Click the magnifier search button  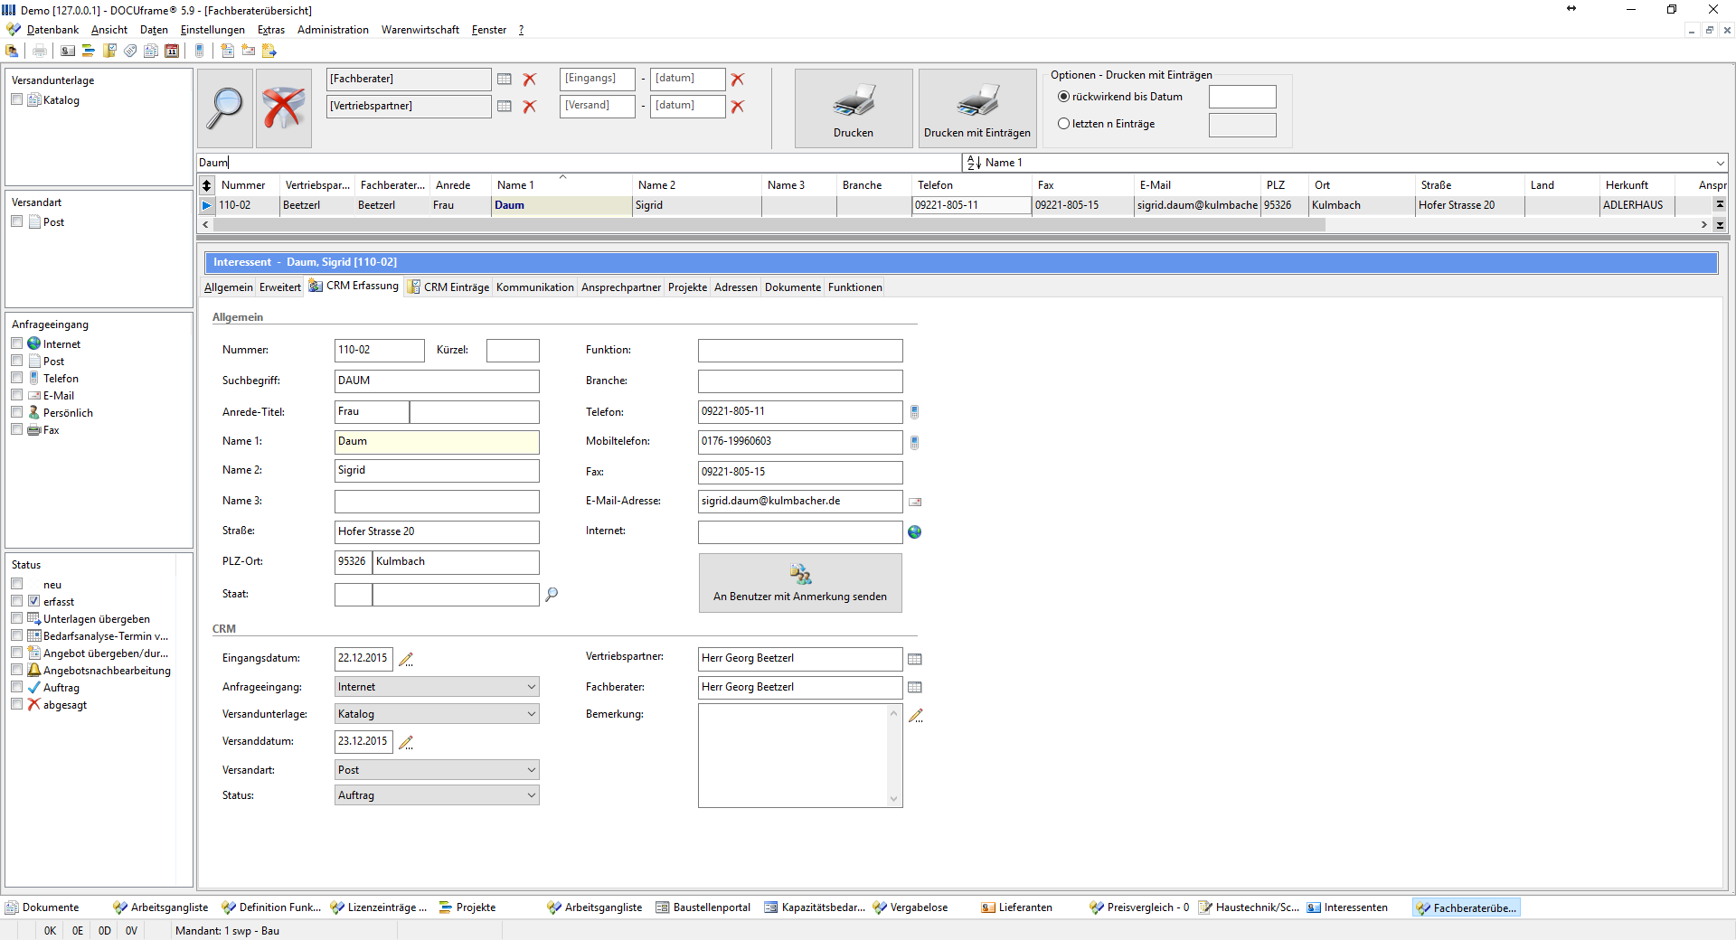pyautogui.click(x=225, y=108)
